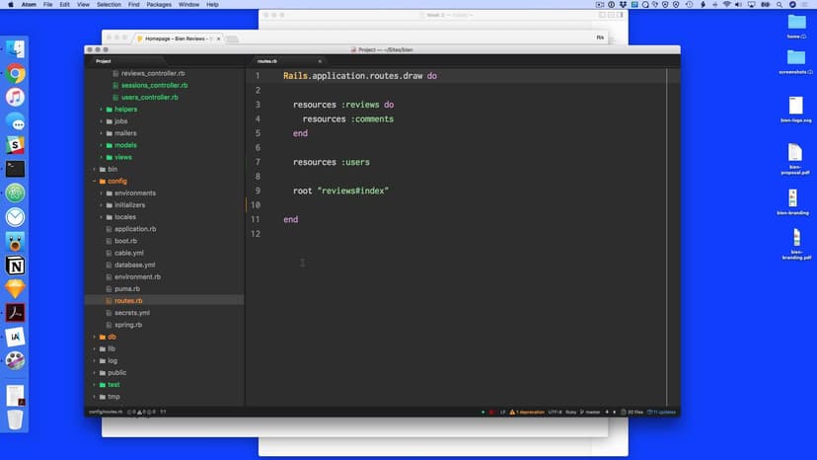
Task: Expand the db folder in tree
Action: [95, 337]
